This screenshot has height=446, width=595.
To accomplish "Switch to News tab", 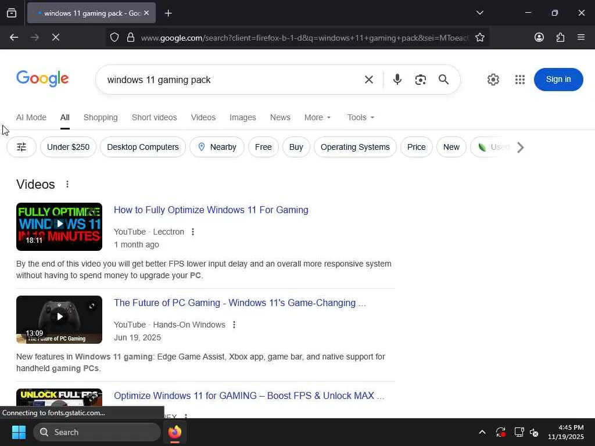I will 280,117.
